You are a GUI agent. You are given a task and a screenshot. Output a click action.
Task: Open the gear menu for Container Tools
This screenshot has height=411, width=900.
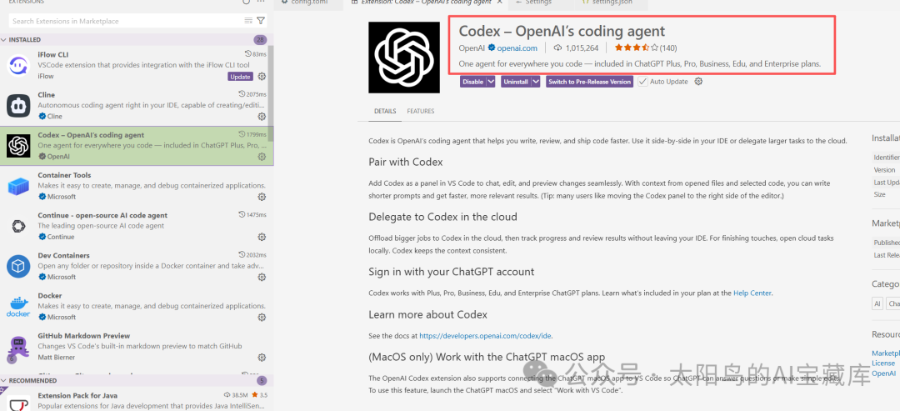(262, 197)
